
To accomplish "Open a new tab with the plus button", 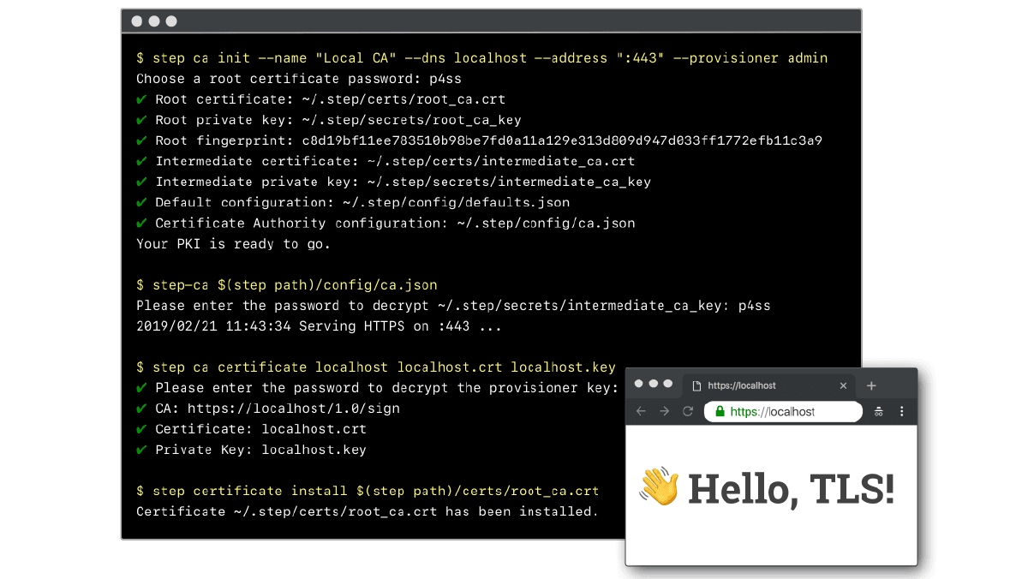I will pyautogui.click(x=871, y=385).
